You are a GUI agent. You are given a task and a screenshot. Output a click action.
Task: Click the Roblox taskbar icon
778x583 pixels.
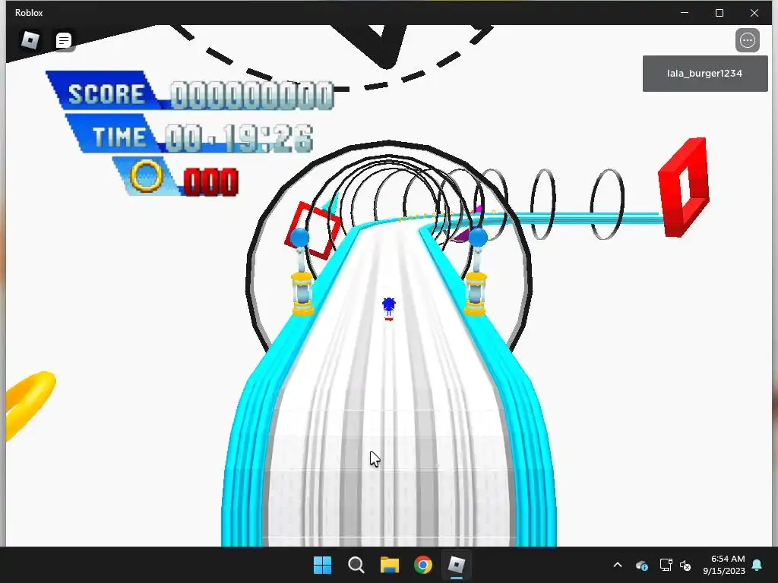click(456, 565)
